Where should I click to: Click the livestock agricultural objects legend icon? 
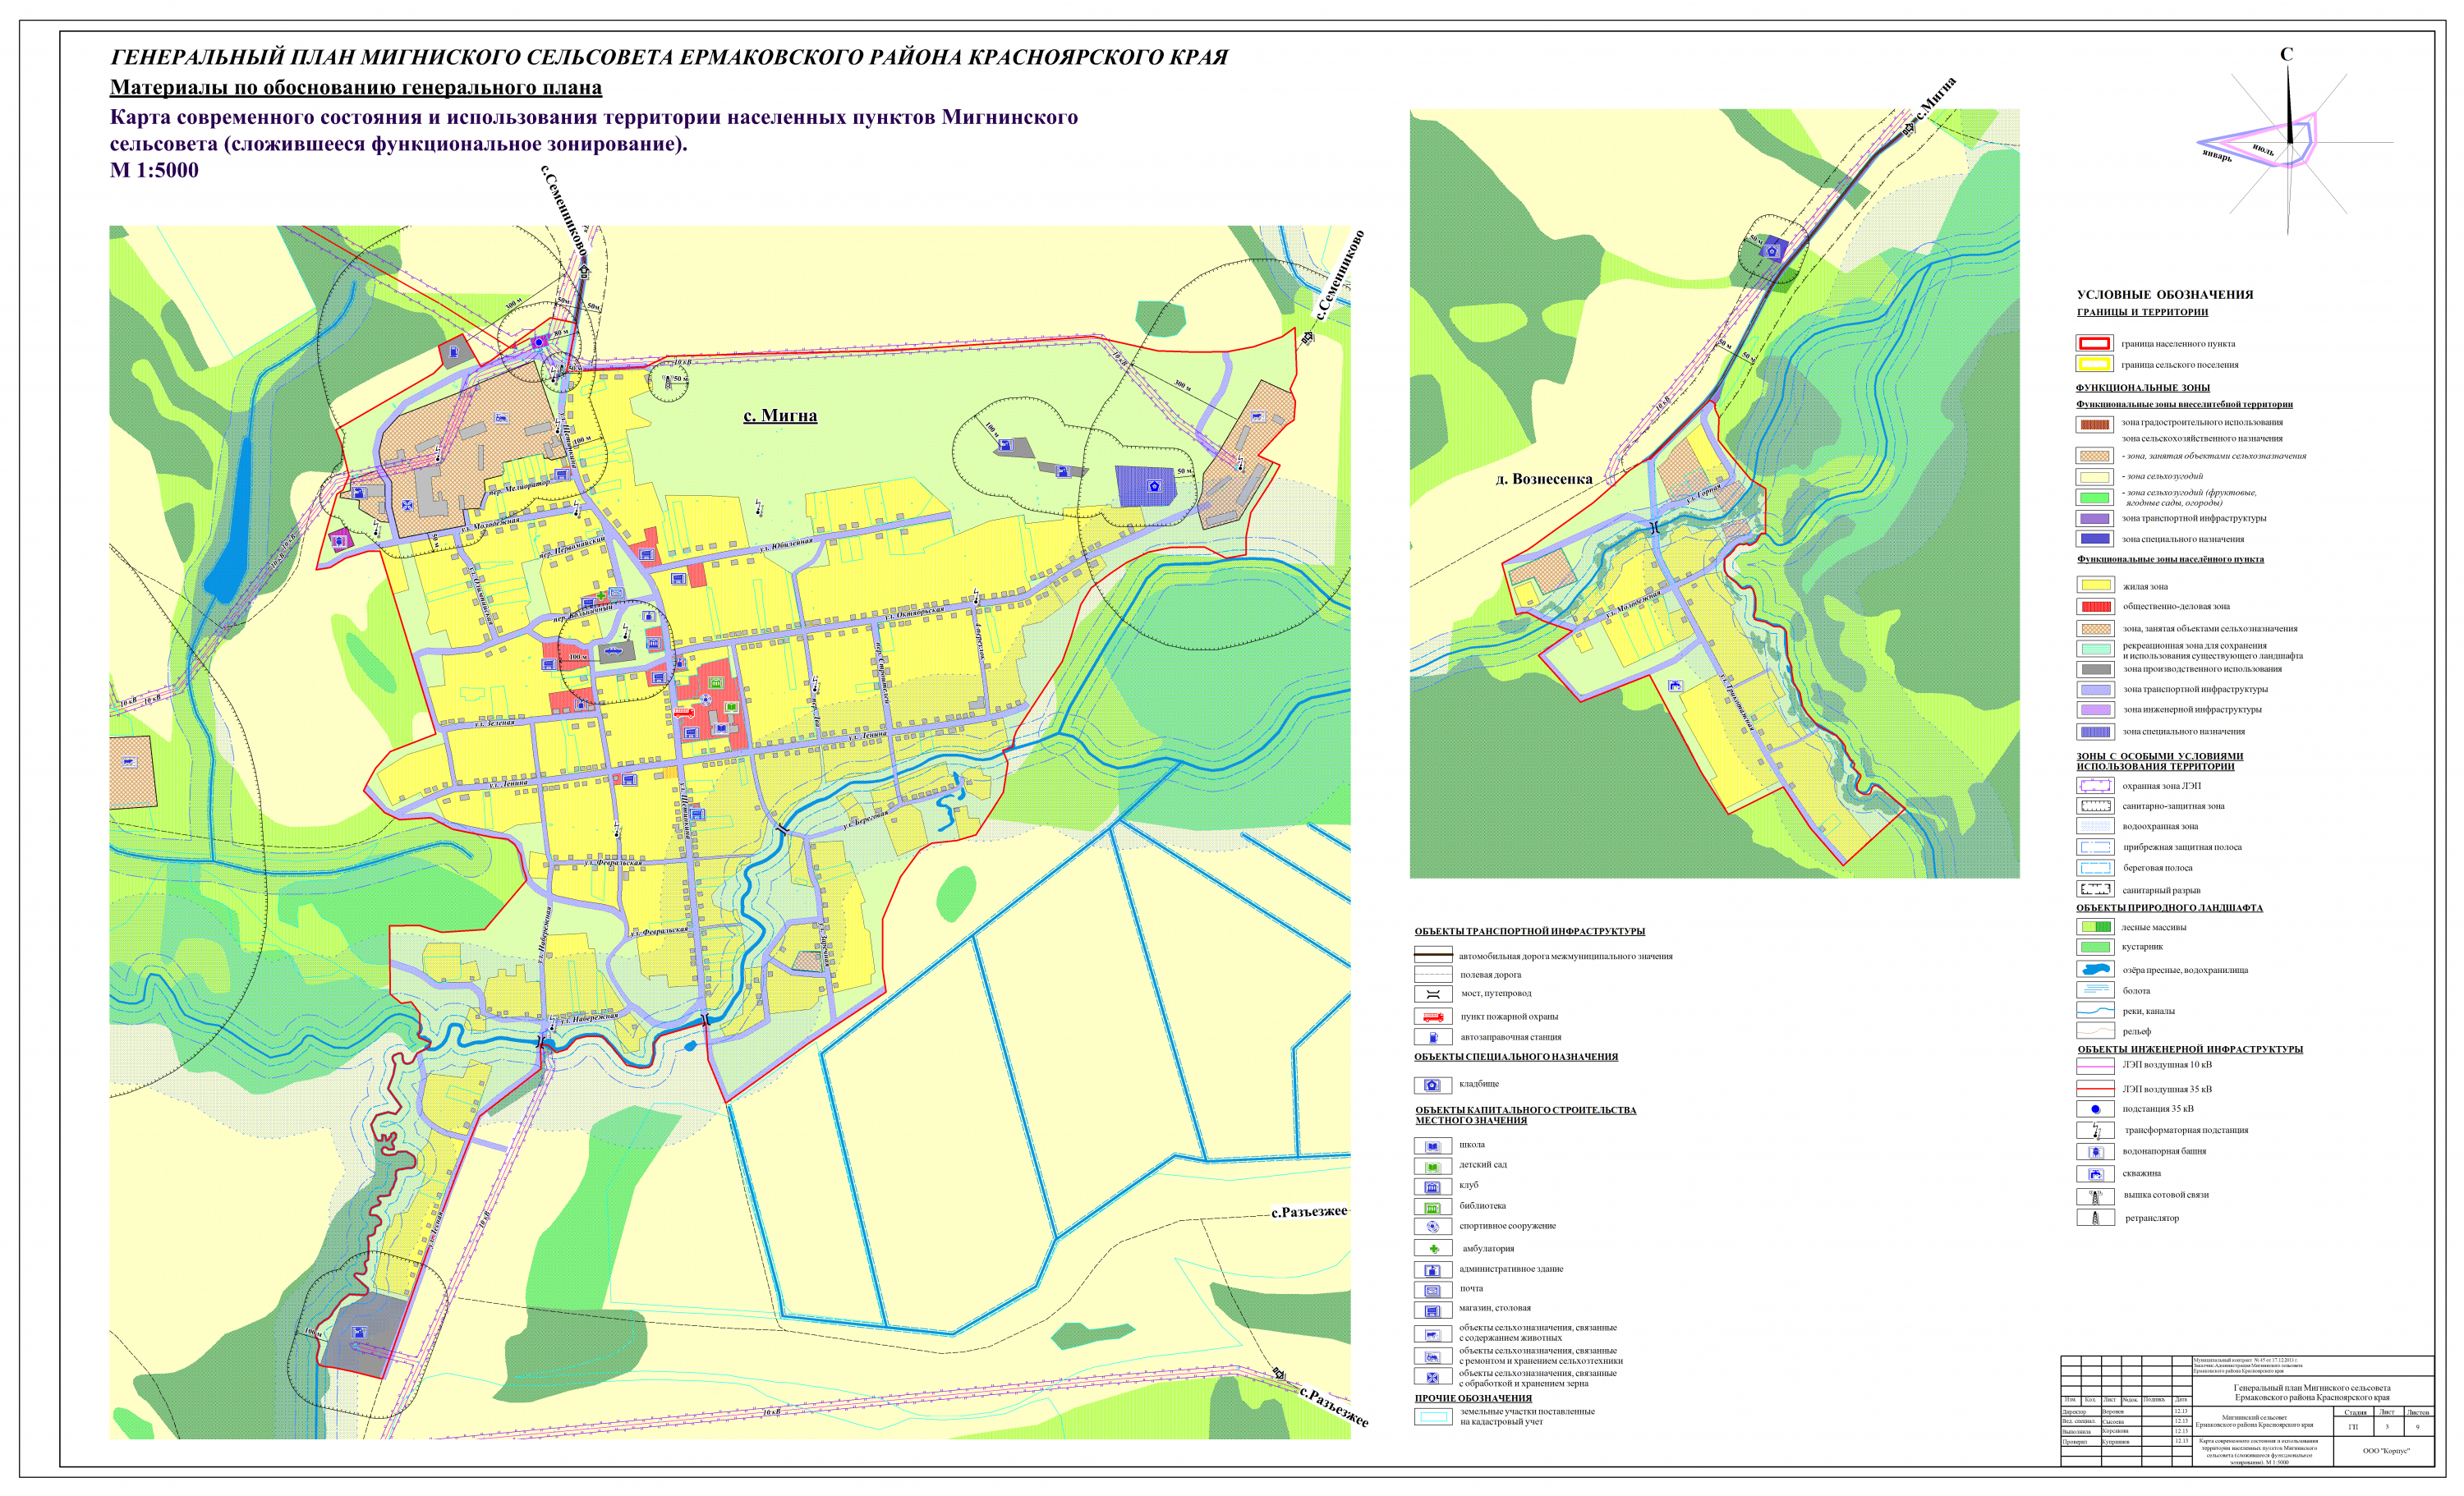coord(1433,1334)
